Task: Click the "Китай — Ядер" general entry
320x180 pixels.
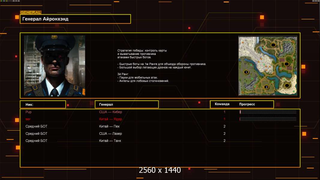Action: click(x=110, y=119)
